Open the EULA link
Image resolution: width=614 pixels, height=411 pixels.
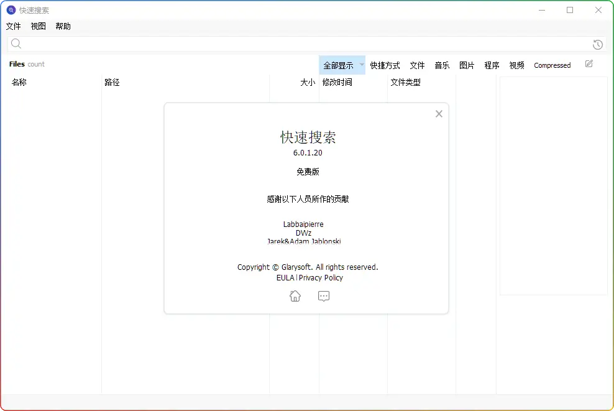pos(285,277)
